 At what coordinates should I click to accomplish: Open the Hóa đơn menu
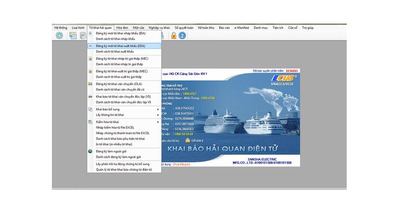click(122, 28)
